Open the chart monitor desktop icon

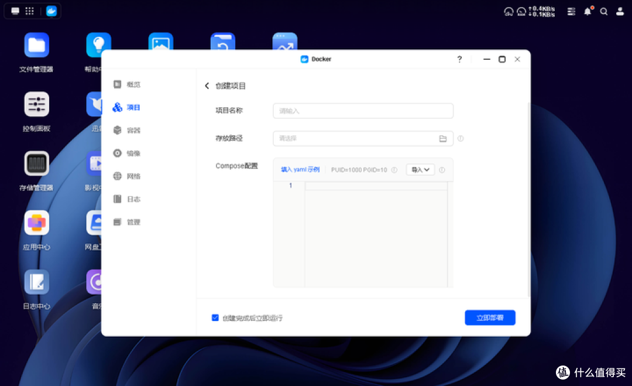click(x=285, y=42)
